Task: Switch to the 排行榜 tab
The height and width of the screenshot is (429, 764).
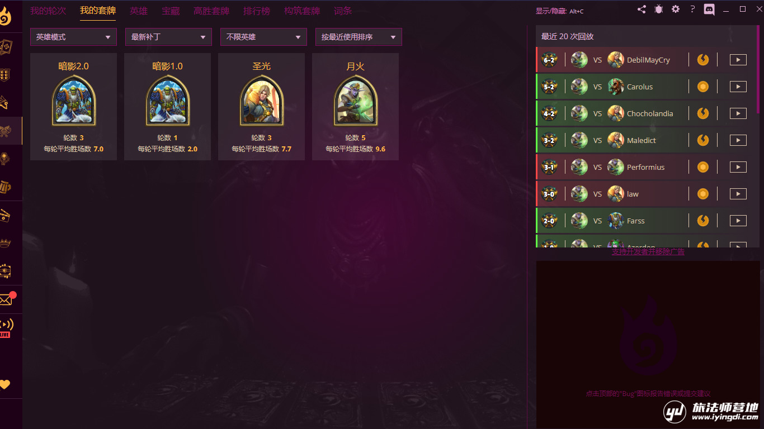Action: coord(257,11)
